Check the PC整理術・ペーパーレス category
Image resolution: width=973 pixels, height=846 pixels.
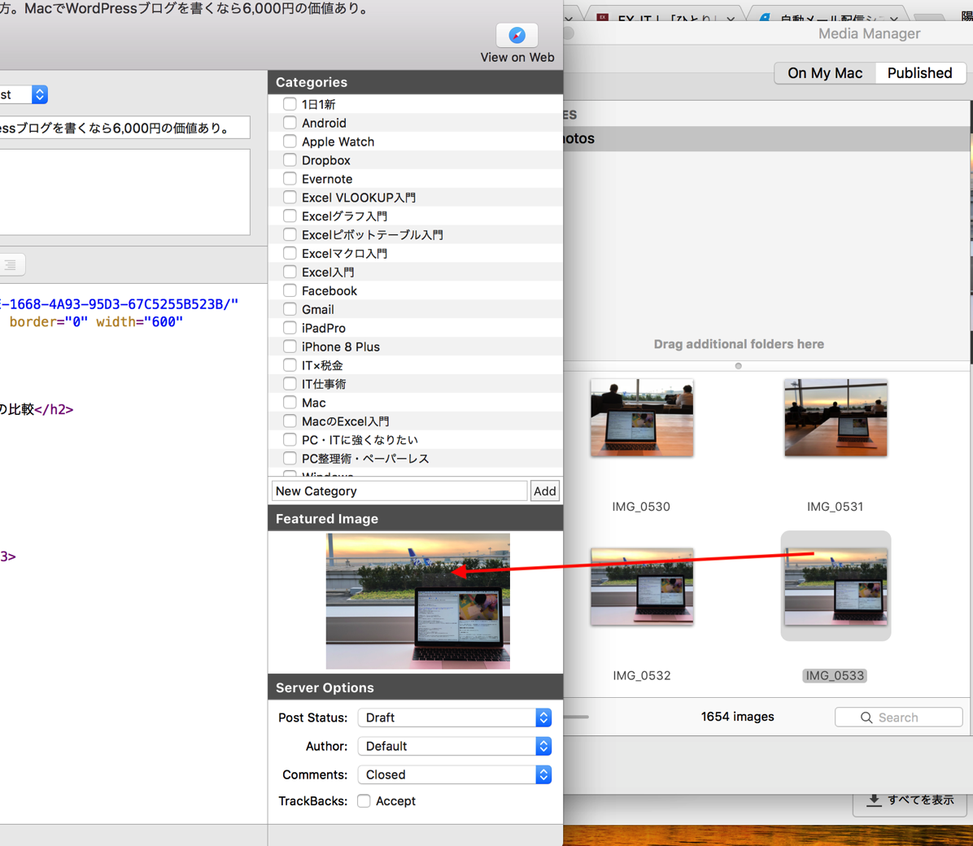[x=289, y=458]
